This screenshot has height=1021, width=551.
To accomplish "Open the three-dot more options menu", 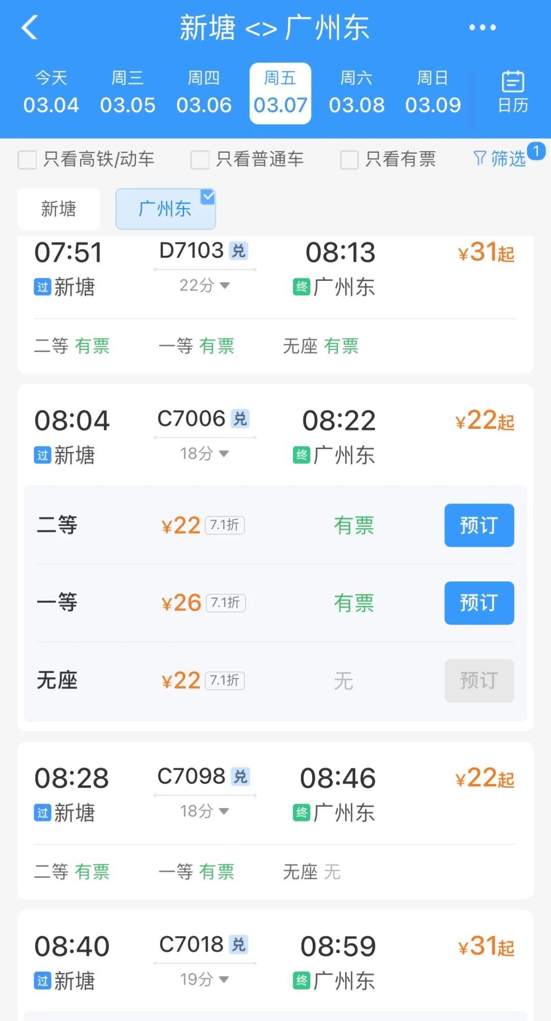I will point(482,28).
